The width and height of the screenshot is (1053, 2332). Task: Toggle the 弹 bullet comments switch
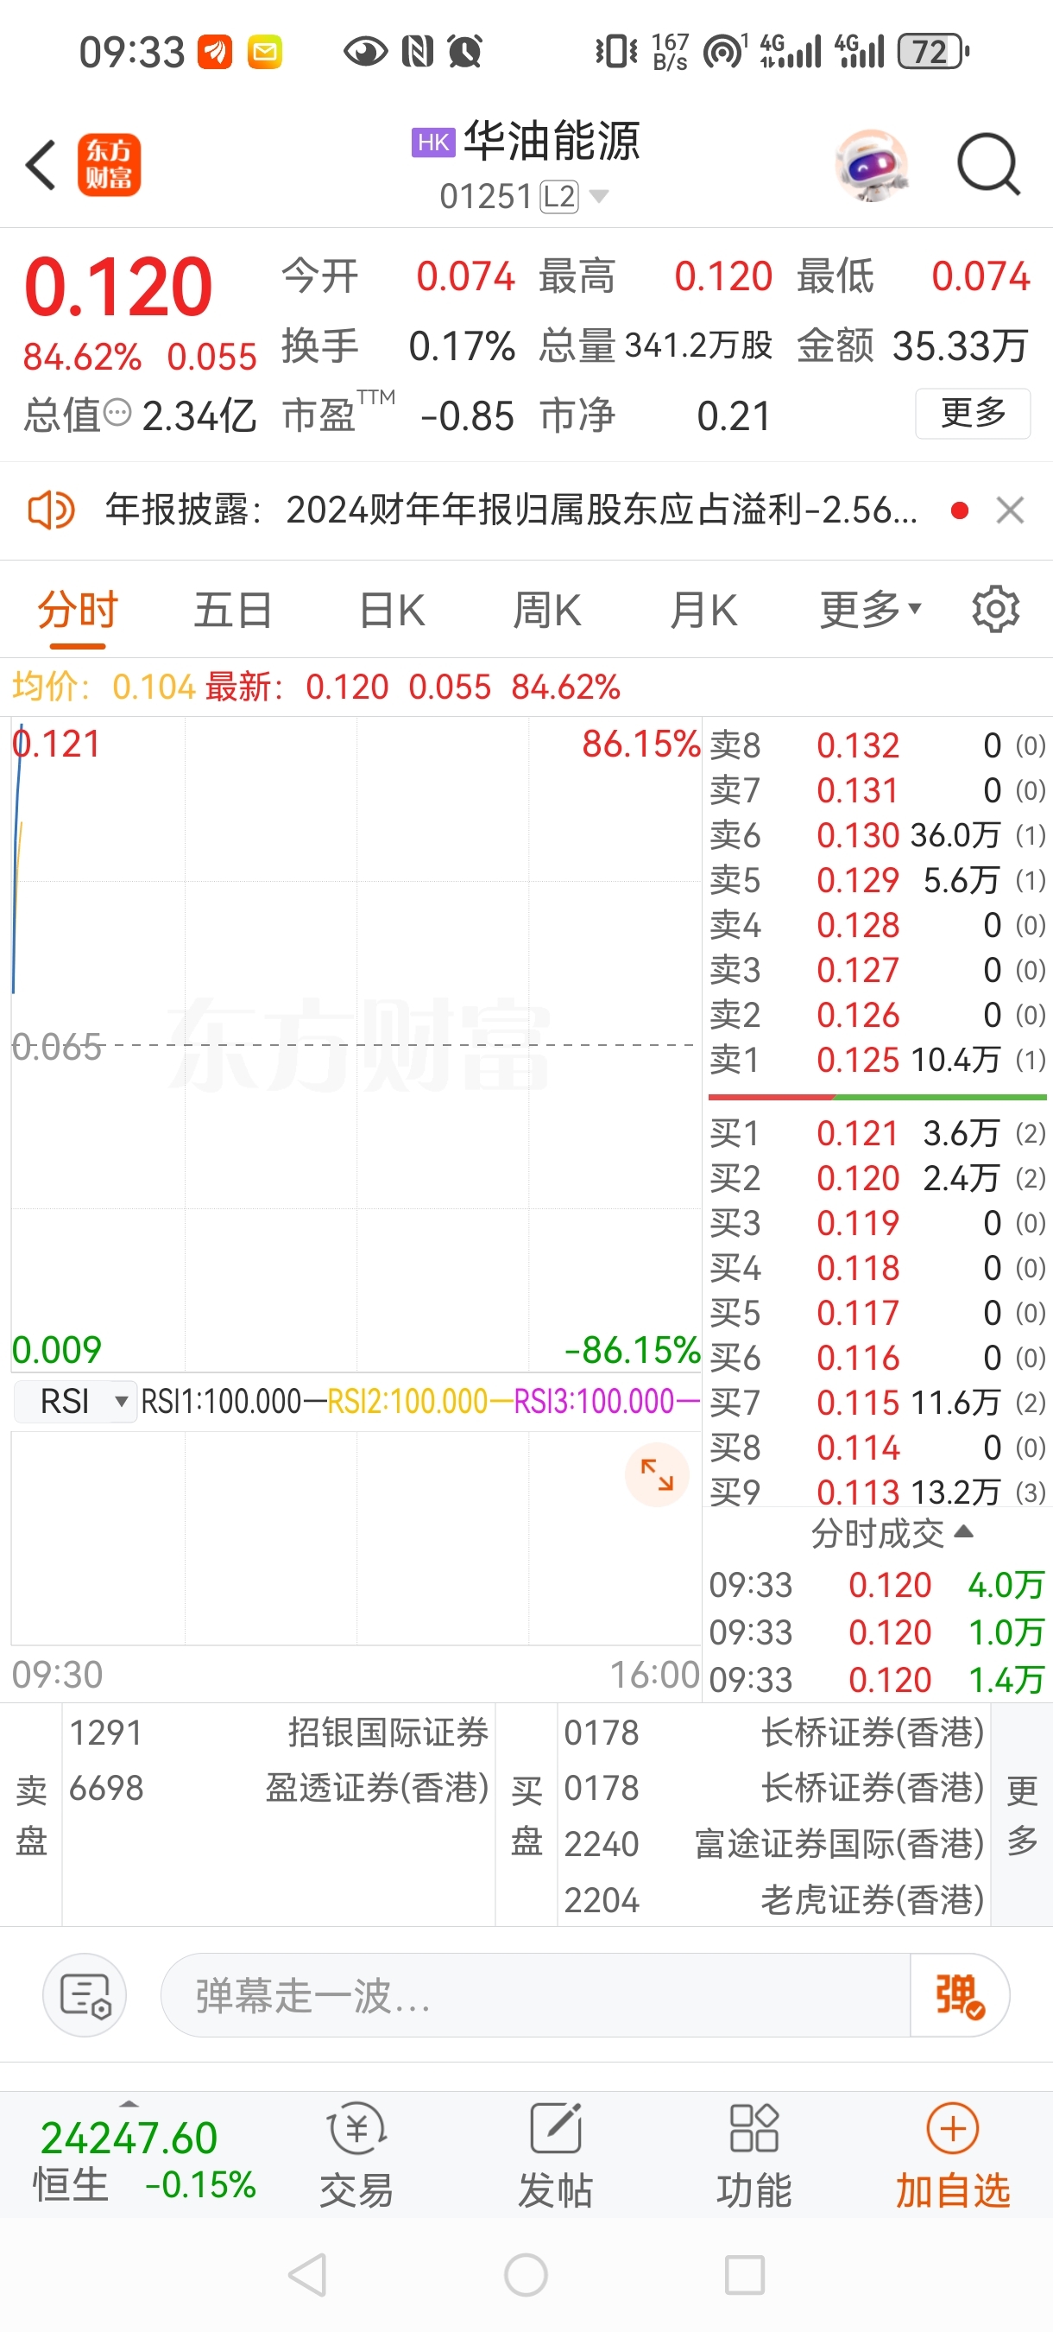point(959,1995)
